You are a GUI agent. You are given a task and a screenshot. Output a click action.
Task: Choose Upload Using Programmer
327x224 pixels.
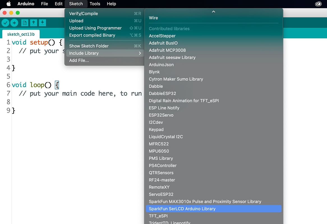105,28
